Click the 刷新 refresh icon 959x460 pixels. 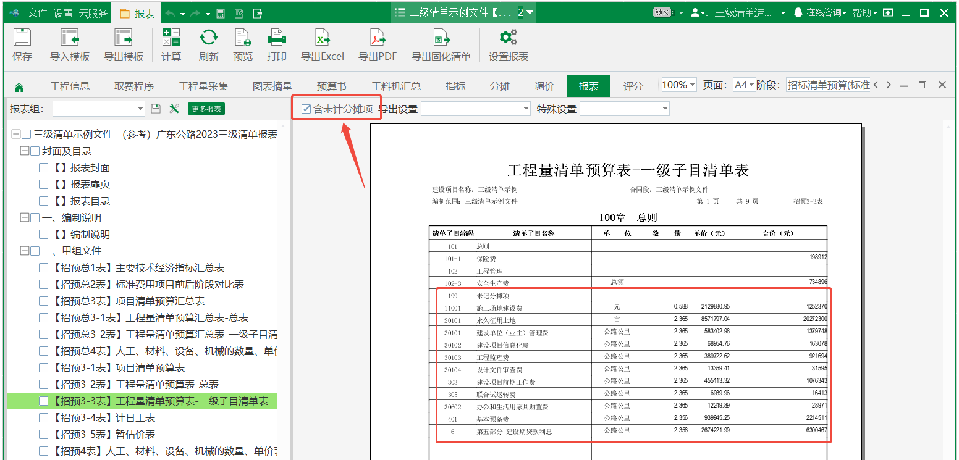tap(209, 38)
